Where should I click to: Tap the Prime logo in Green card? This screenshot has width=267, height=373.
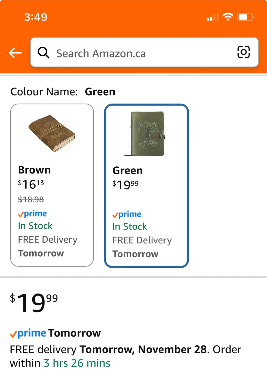click(127, 215)
